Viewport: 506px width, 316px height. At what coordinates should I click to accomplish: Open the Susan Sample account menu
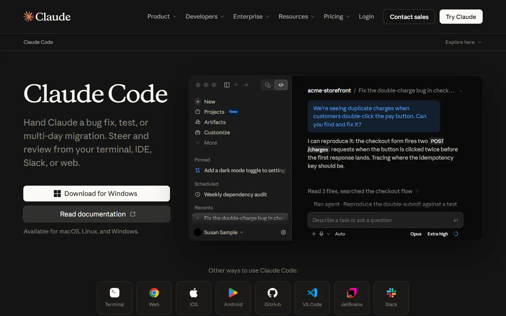219,232
